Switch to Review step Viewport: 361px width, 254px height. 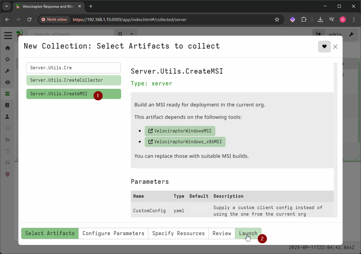pyautogui.click(x=222, y=233)
